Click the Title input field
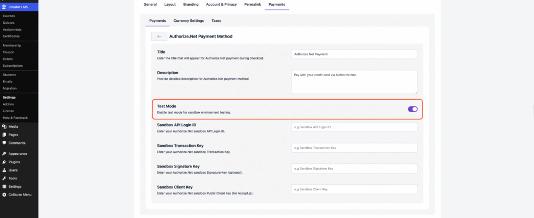 coord(354,54)
